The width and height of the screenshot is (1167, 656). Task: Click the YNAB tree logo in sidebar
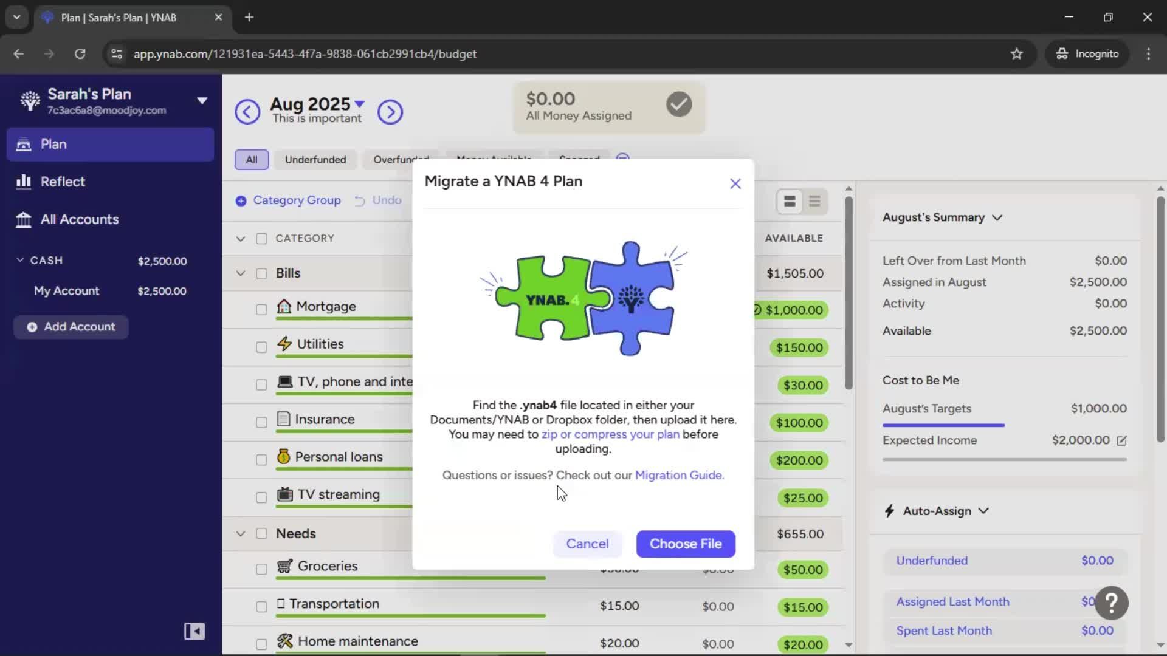[x=30, y=101]
